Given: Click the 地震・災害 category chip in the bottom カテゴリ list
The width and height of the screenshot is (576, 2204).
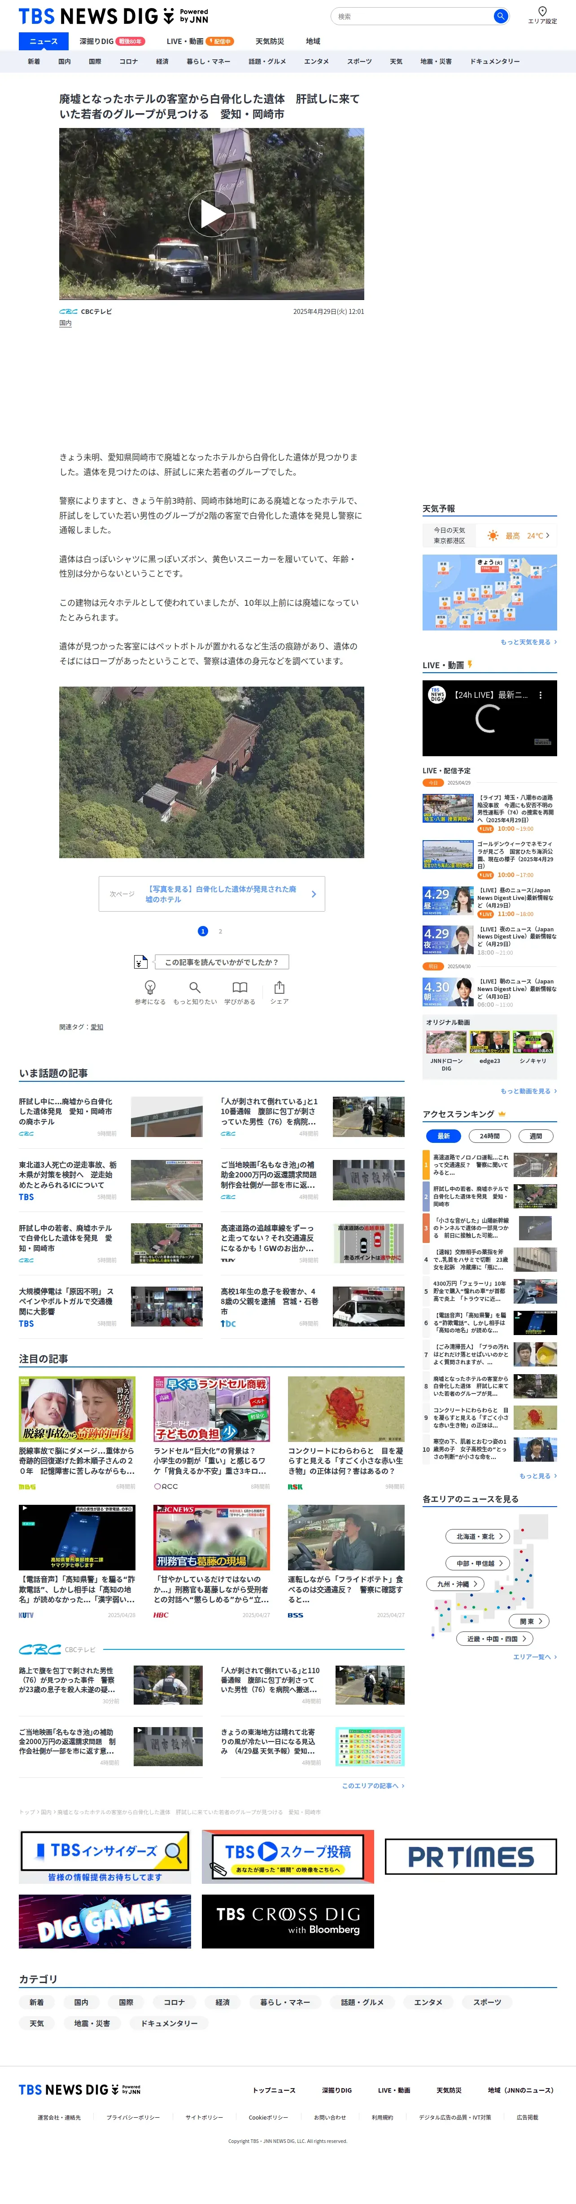Looking at the screenshot, I should click(92, 2023).
